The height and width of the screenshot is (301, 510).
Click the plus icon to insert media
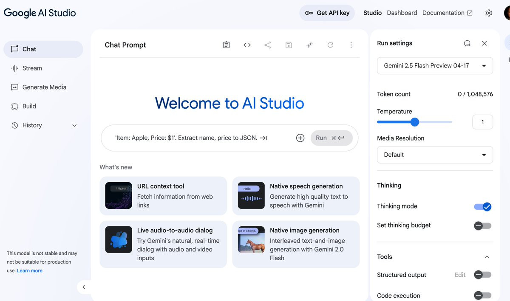coord(300,138)
